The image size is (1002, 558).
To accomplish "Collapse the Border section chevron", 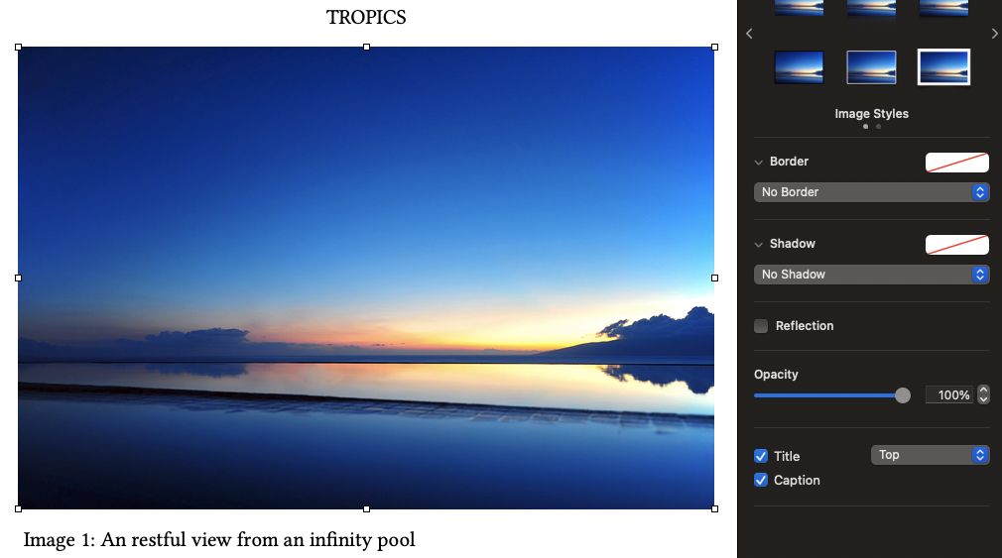I will pos(759,163).
